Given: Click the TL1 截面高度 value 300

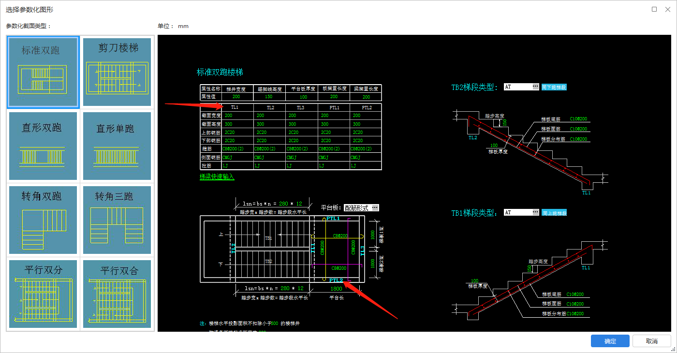Looking at the screenshot, I should pos(228,124).
